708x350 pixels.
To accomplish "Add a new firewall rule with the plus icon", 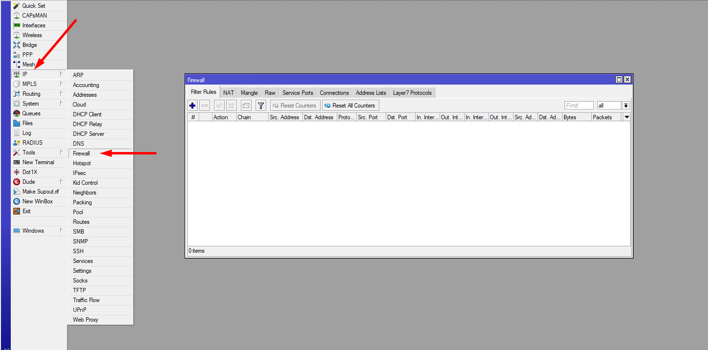I will [x=192, y=106].
